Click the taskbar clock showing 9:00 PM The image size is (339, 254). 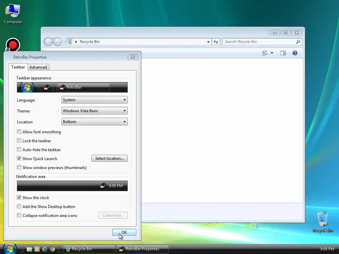(327, 249)
